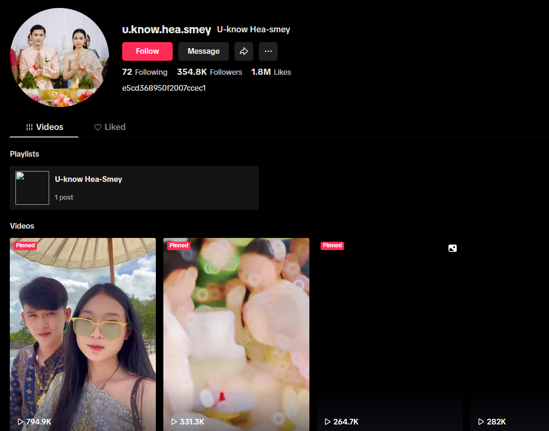
Task: Click the play icon beside 794.9K
Action: (21, 422)
